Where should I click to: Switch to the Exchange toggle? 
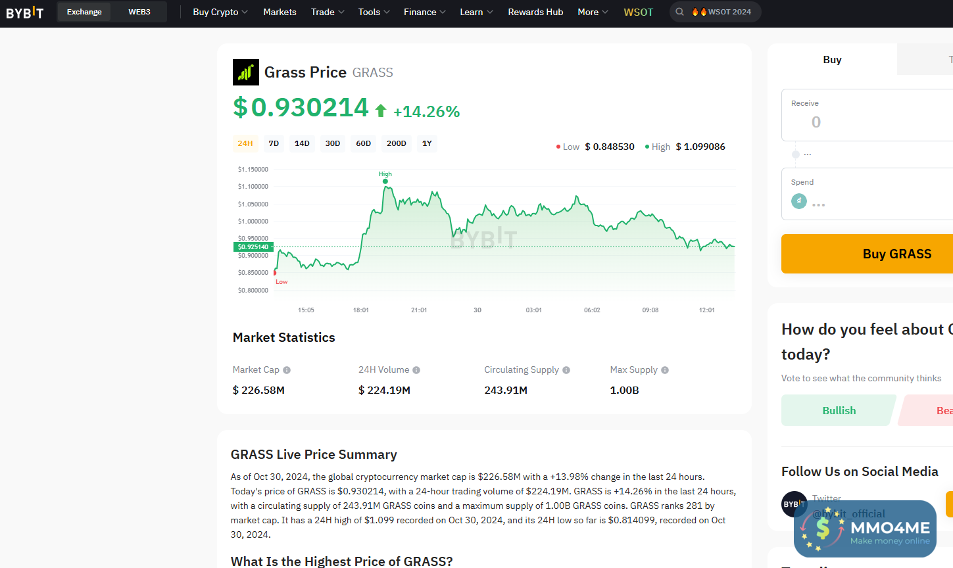(x=84, y=12)
